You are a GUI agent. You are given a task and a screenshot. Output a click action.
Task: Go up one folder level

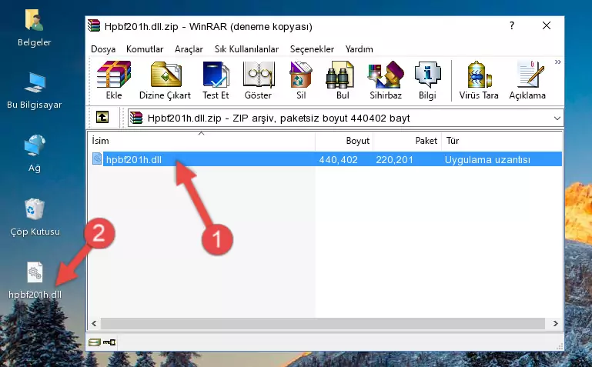[102, 118]
